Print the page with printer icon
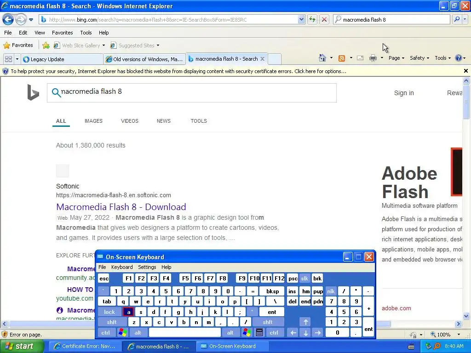This screenshot has height=353, width=471. coord(373,58)
